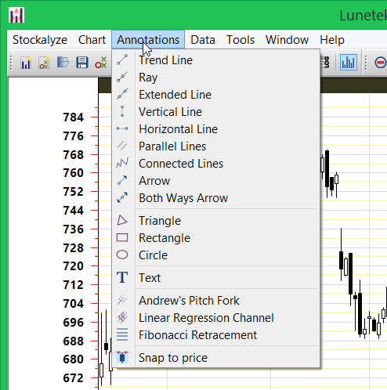387x390 pixels.
Task: Click the Circle shape icon
Action: 122,255
